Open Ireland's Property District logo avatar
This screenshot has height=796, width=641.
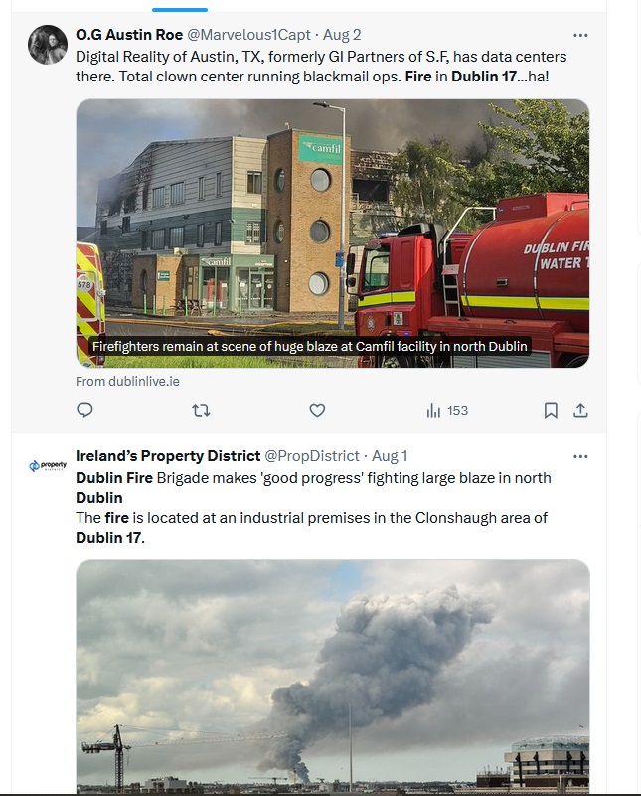47,465
